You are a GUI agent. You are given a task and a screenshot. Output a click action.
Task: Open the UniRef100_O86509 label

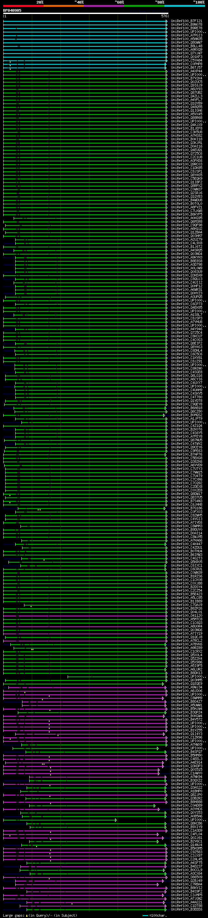(x=187, y=877)
